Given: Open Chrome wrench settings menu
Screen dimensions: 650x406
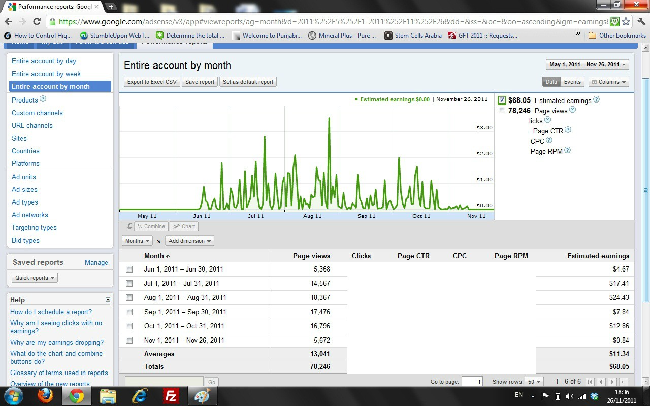Looking at the screenshot, I should [641, 21].
